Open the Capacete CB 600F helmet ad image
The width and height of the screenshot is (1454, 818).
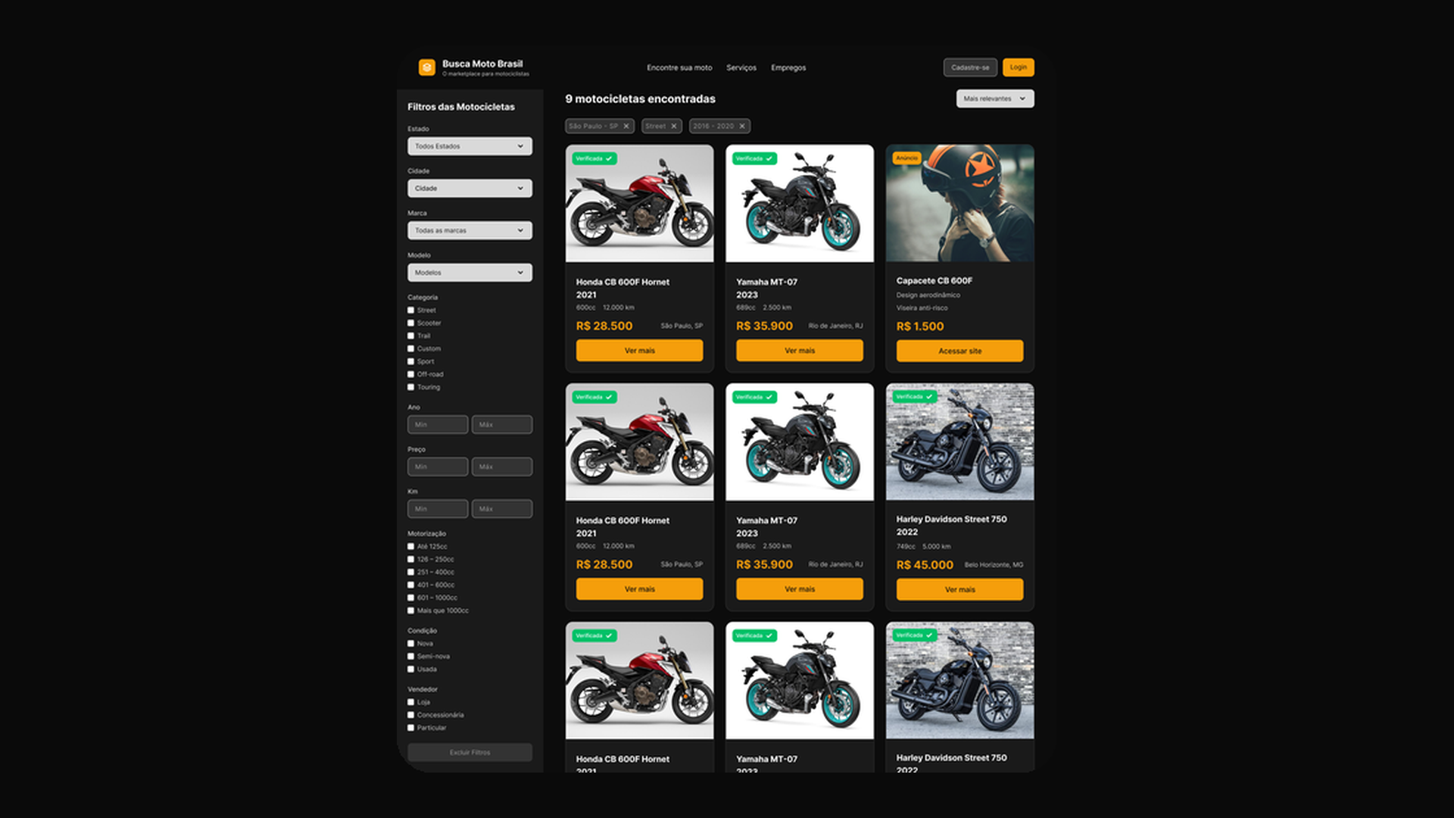tap(959, 204)
